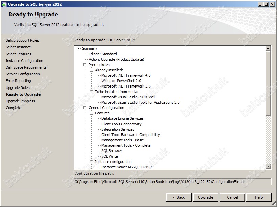Screen dimensions: 277x207
Task: Select the Prerequisites tree item
Action: click(x=99, y=65)
